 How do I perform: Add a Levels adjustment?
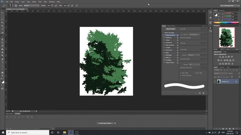(x=223, y=57)
